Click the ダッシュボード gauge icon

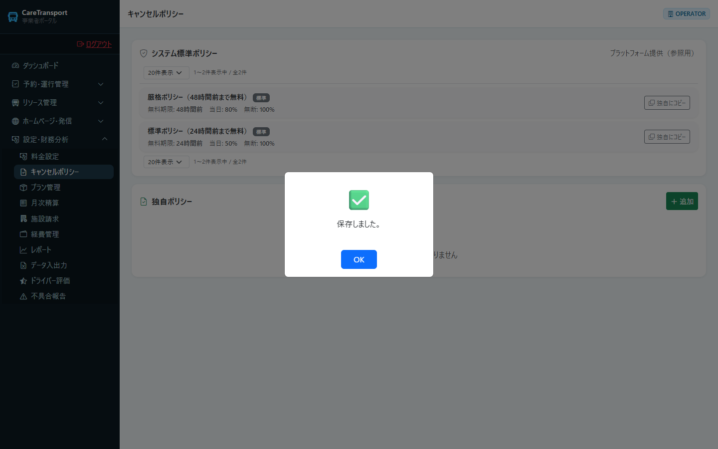click(x=15, y=65)
